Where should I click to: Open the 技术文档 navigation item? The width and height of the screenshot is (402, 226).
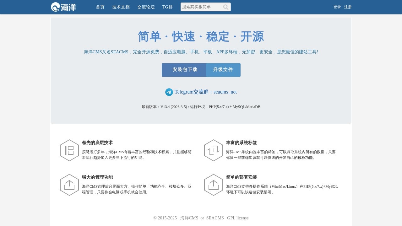(121, 7)
